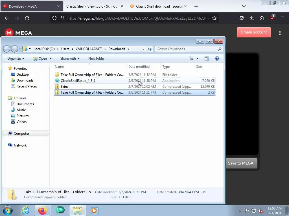This screenshot has height=216, width=289.
Task: Open the Share with menu
Action: pos(70,58)
